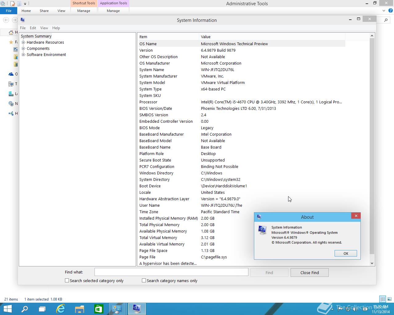
Task: Toggle Search category names only checkbox
Action: click(144, 280)
